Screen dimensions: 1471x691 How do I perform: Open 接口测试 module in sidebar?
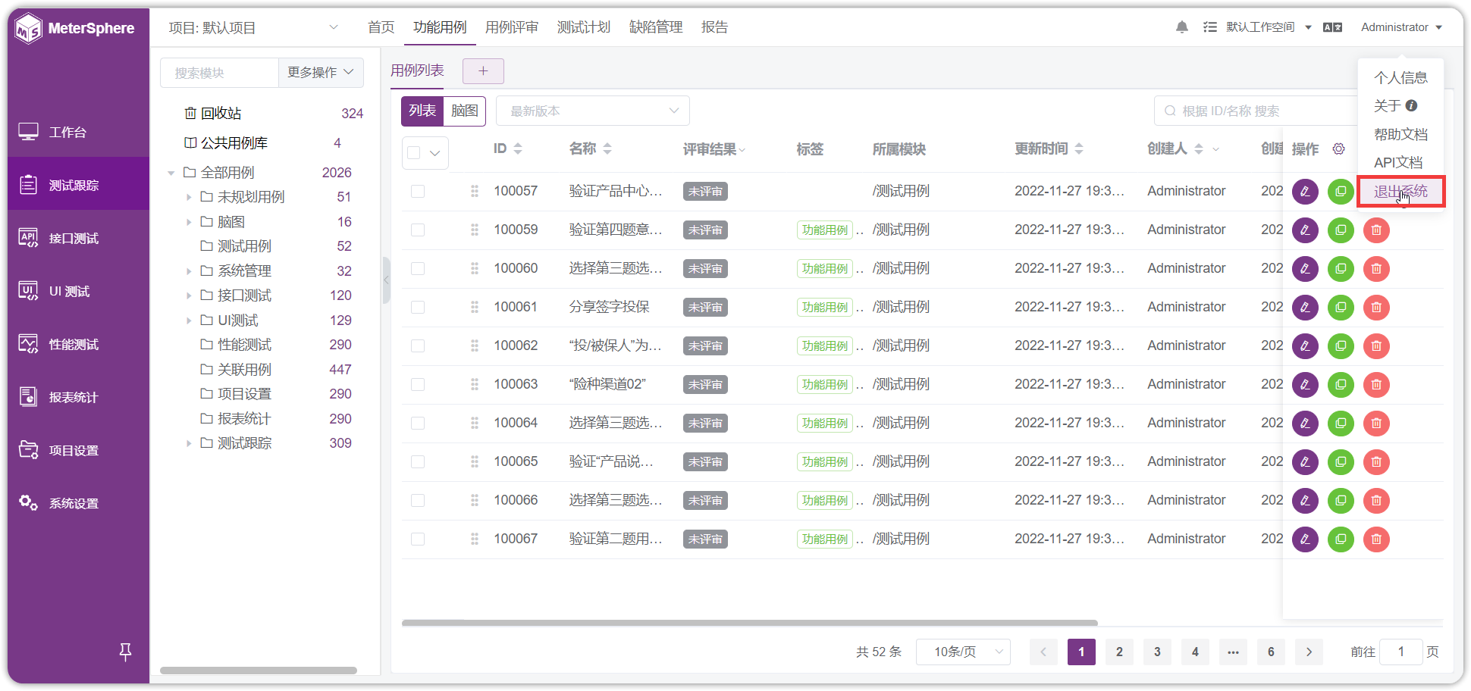point(78,238)
